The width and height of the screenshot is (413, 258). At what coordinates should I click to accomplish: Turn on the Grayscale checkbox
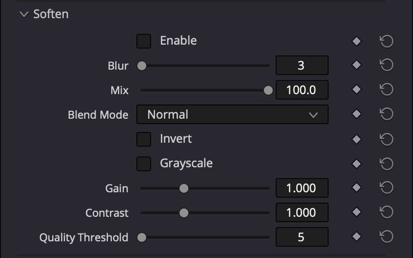click(x=144, y=164)
